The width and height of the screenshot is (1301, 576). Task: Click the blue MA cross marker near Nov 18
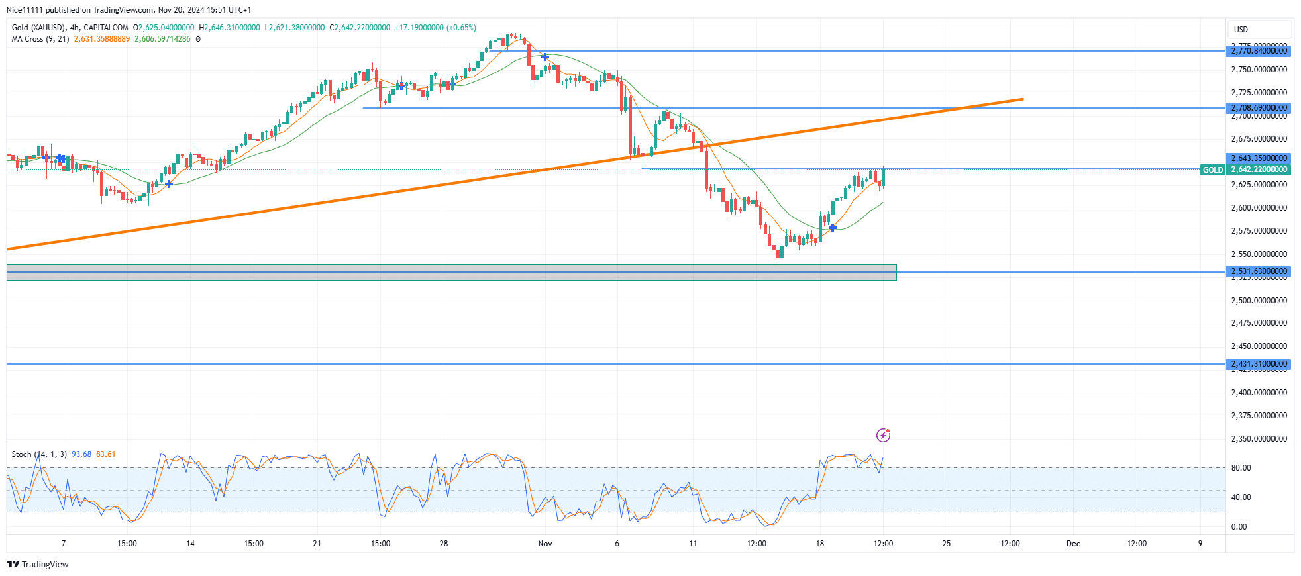click(833, 228)
